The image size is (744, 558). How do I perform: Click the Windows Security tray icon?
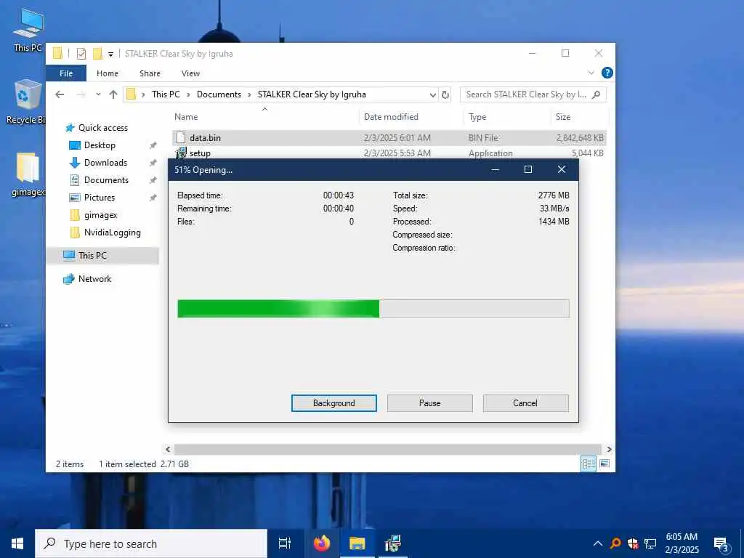point(633,543)
